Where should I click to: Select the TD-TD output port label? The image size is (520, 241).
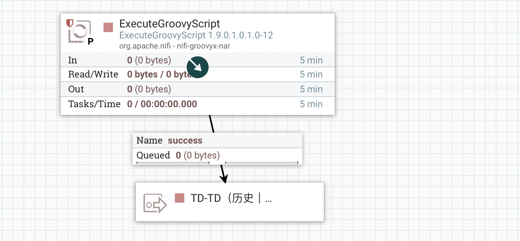pyautogui.click(x=231, y=198)
